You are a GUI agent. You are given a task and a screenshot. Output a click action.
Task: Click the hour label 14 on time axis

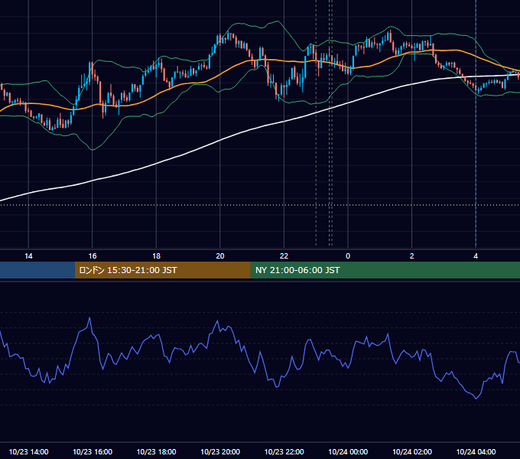click(28, 256)
